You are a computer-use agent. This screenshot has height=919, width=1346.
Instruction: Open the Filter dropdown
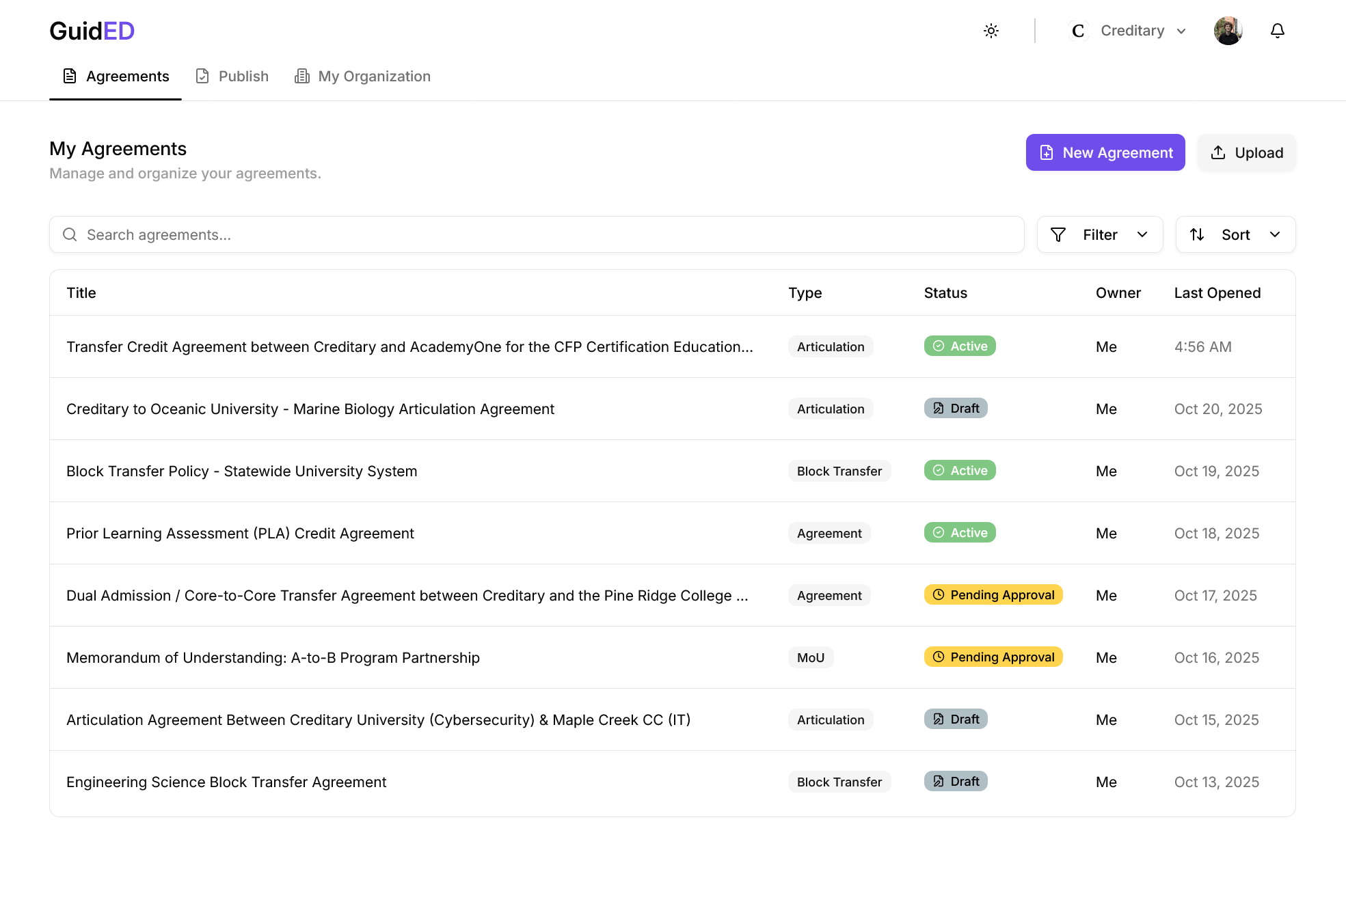[x=1099, y=234]
